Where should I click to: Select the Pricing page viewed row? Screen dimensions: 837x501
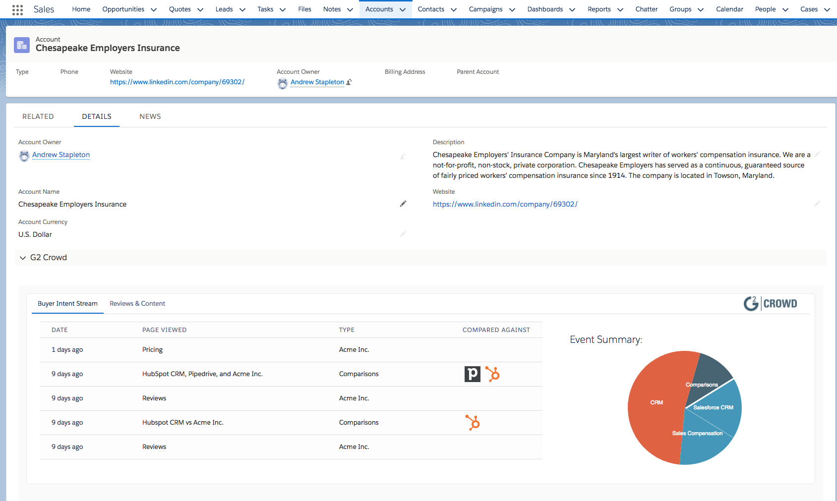(x=152, y=350)
